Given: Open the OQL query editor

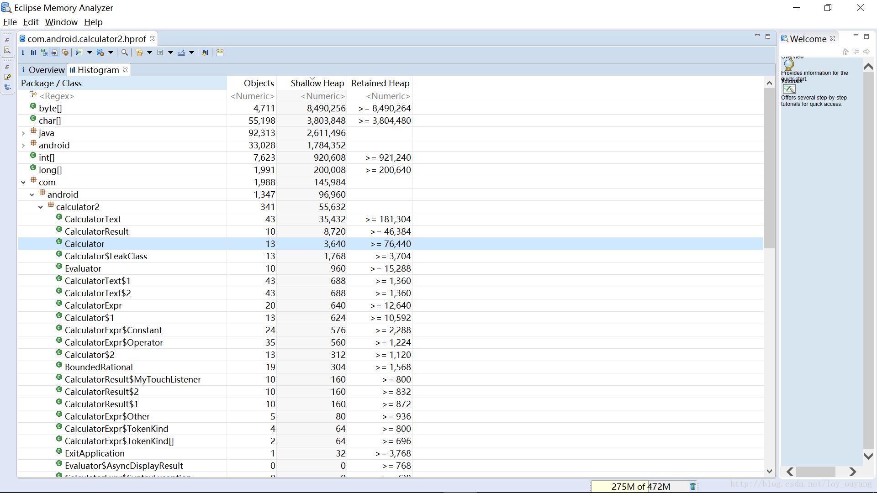Looking at the screenshot, I should (x=54, y=53).
